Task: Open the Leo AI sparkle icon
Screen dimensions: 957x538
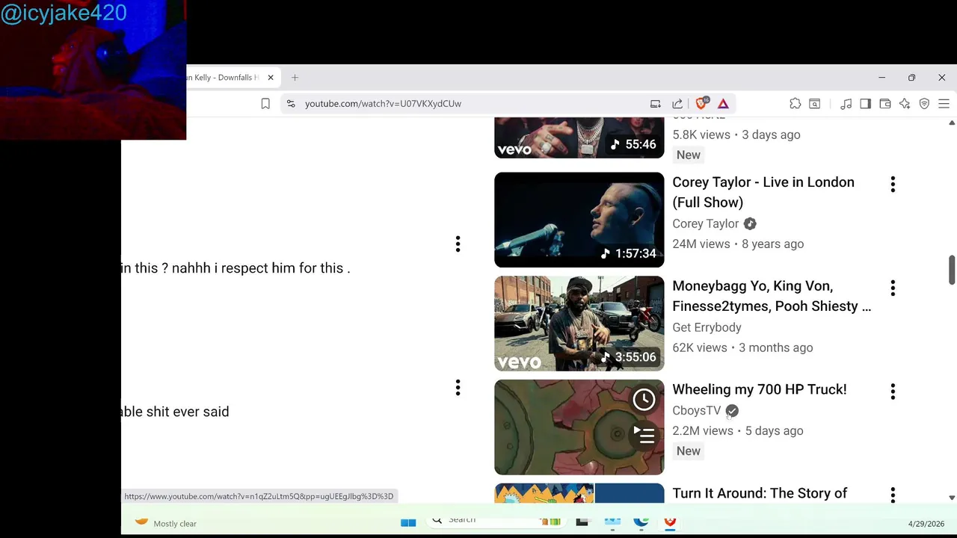Action: pos(905,103)
